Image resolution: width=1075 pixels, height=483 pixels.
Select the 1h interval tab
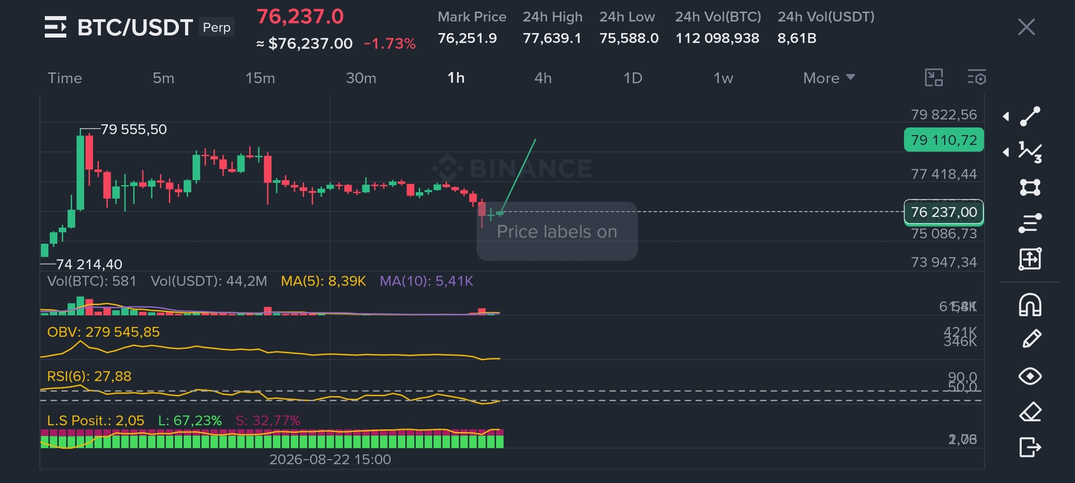(456, 78)
